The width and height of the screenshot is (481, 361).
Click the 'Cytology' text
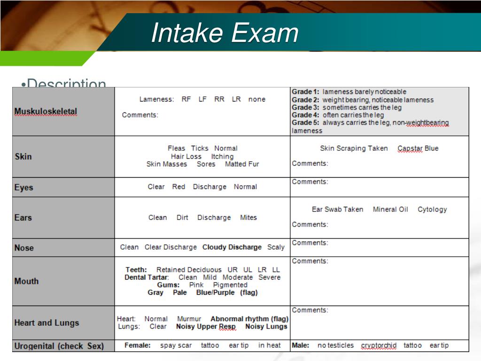pyautogui.click(x=432, y=209)
